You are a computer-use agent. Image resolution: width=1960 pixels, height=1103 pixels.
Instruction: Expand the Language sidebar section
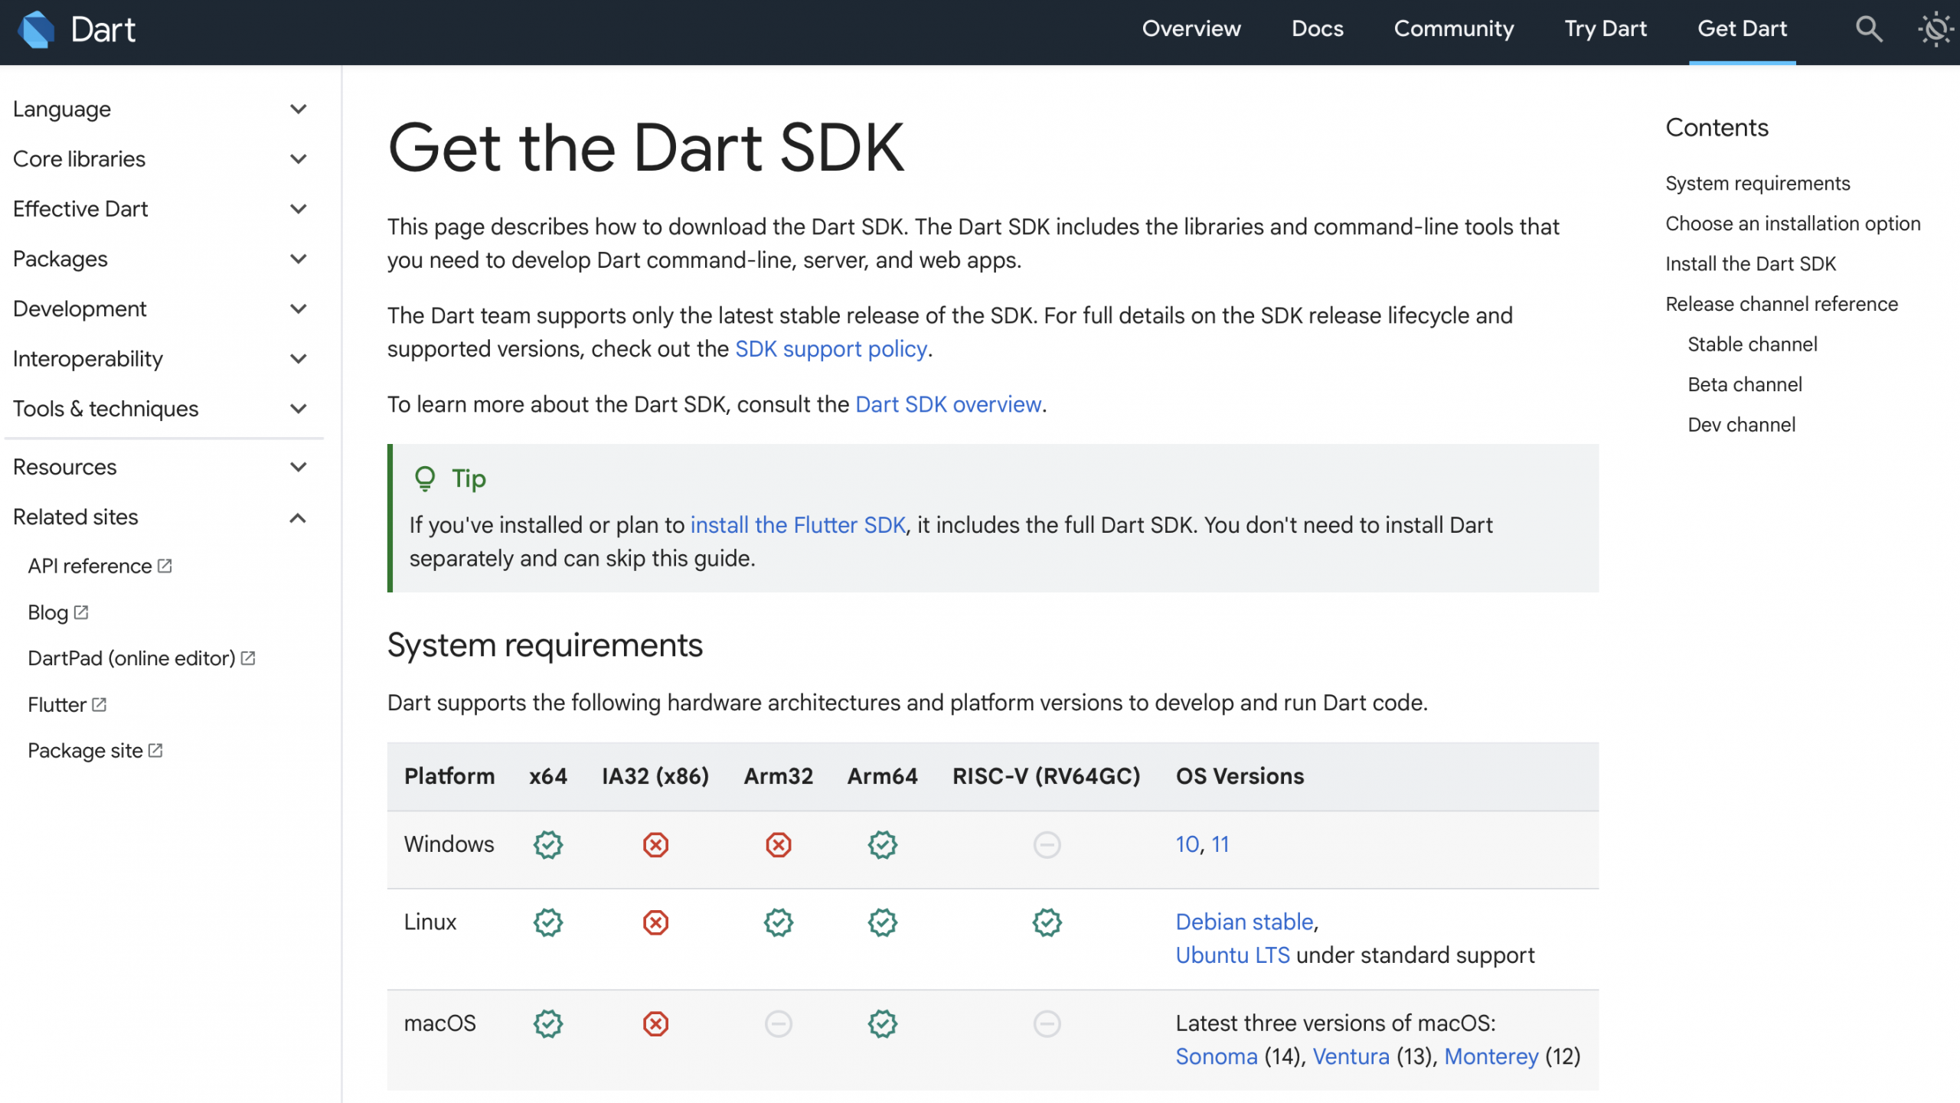(x=299, y=109)
